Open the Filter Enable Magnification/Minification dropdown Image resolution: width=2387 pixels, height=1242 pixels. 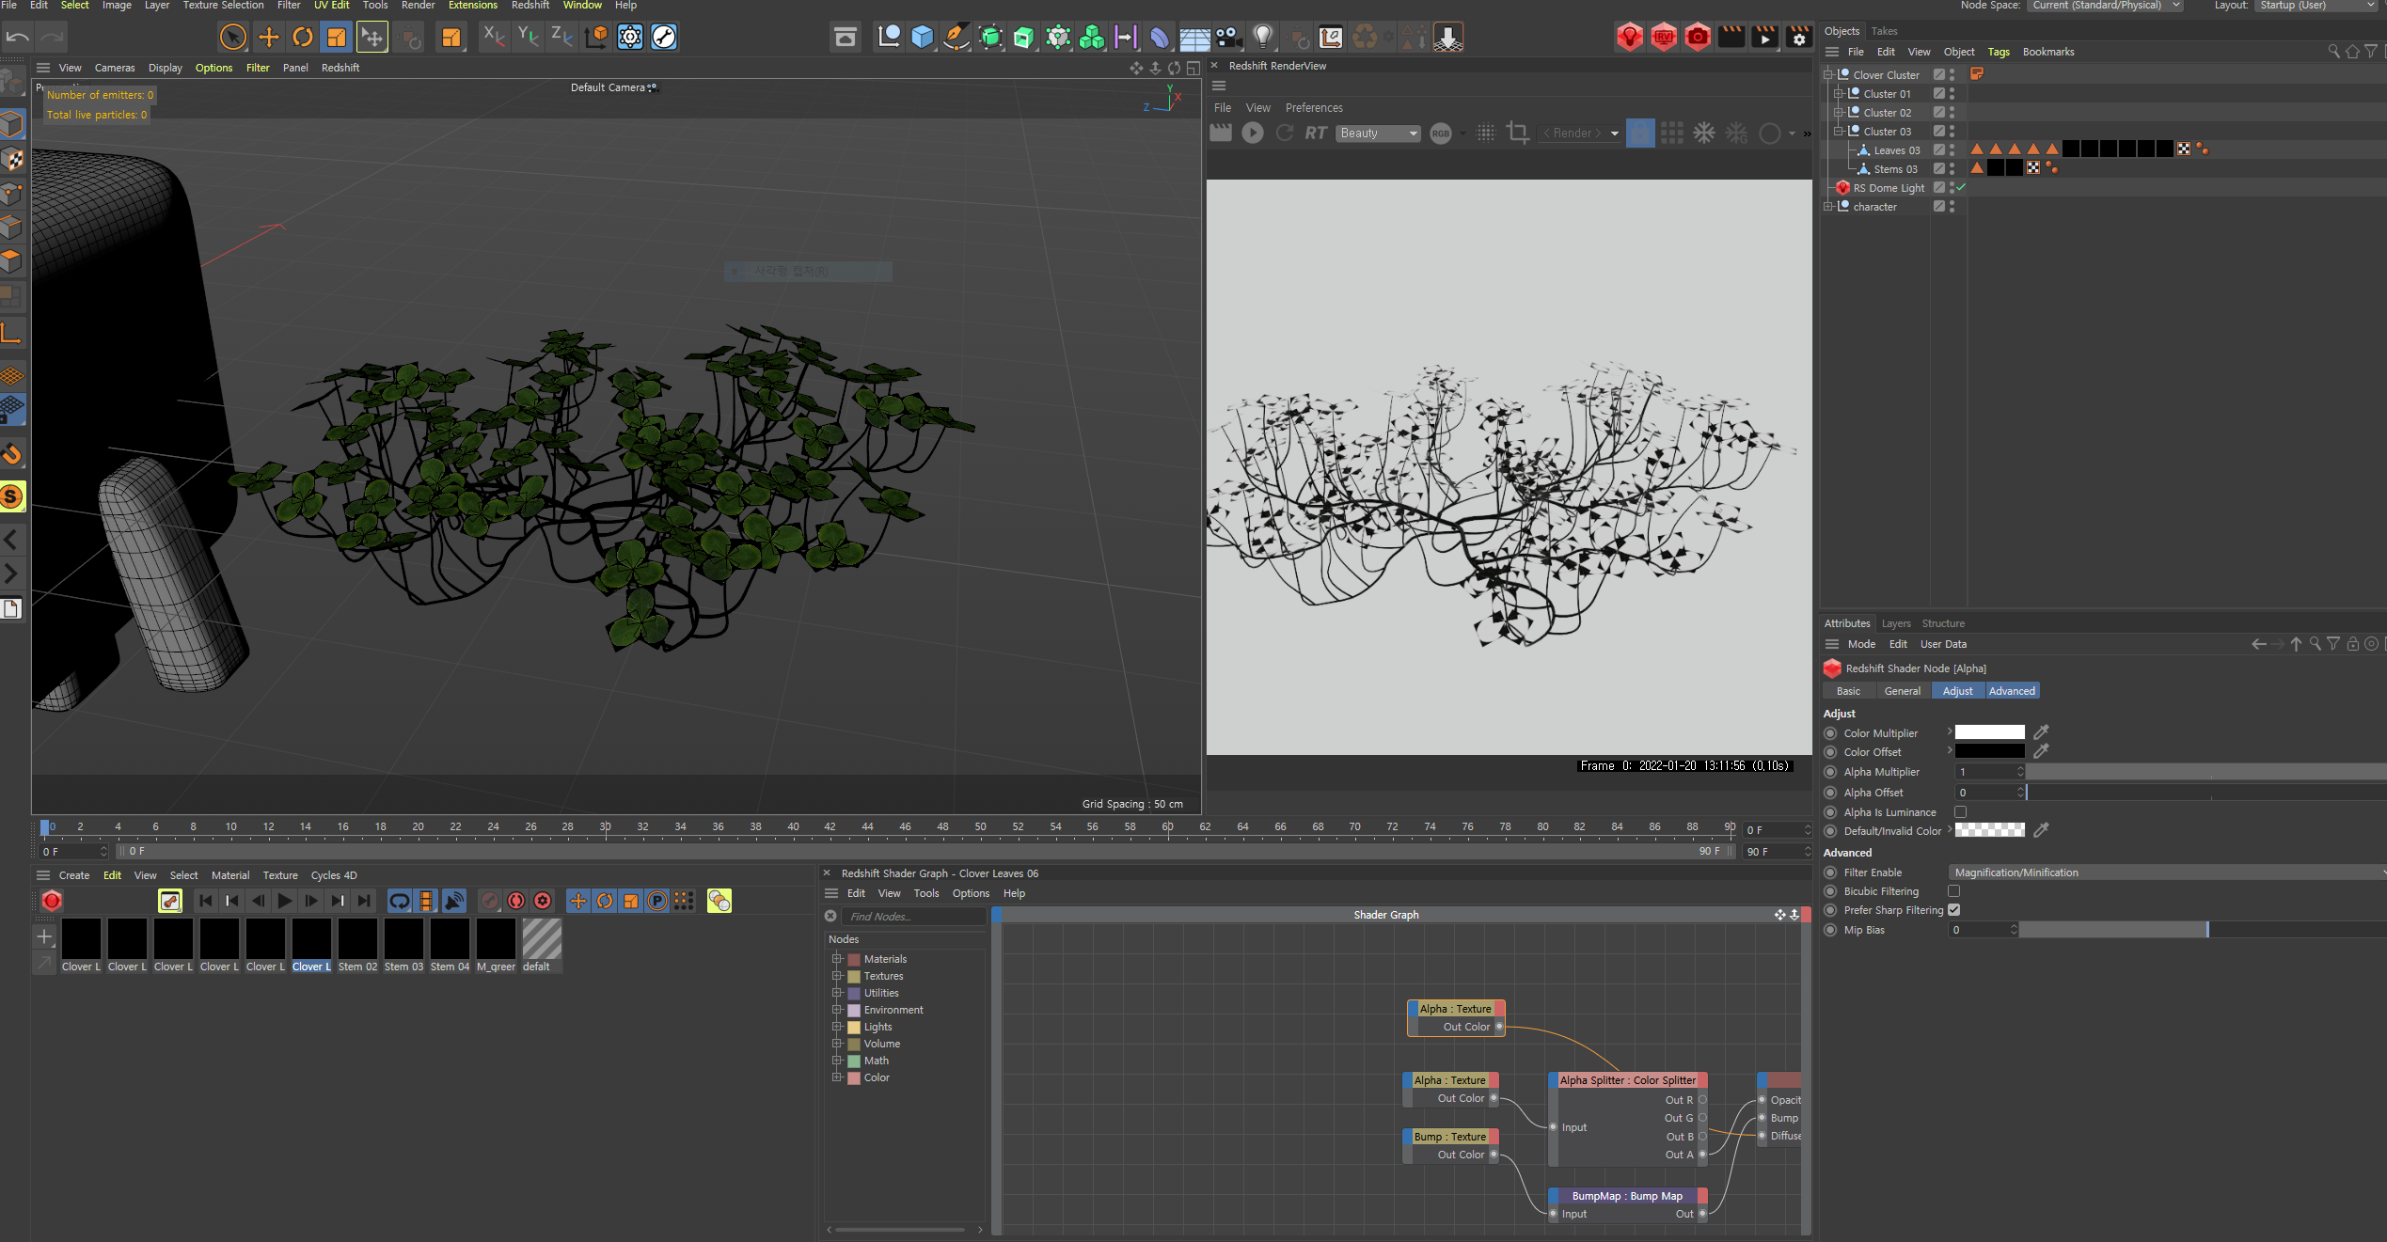point(2167,873)
